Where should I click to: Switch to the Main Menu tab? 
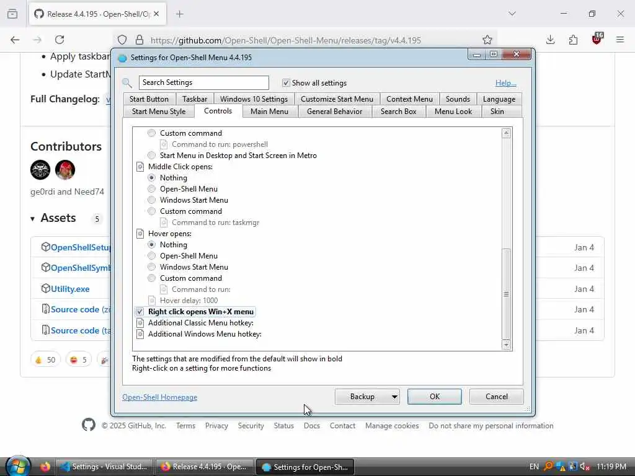tap(269, 112)
